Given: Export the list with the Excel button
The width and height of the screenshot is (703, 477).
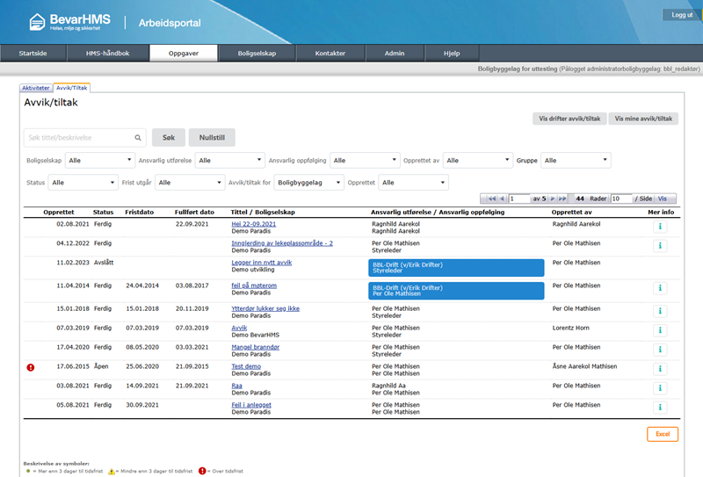Looking at the screenshot, I should point(662,434).
